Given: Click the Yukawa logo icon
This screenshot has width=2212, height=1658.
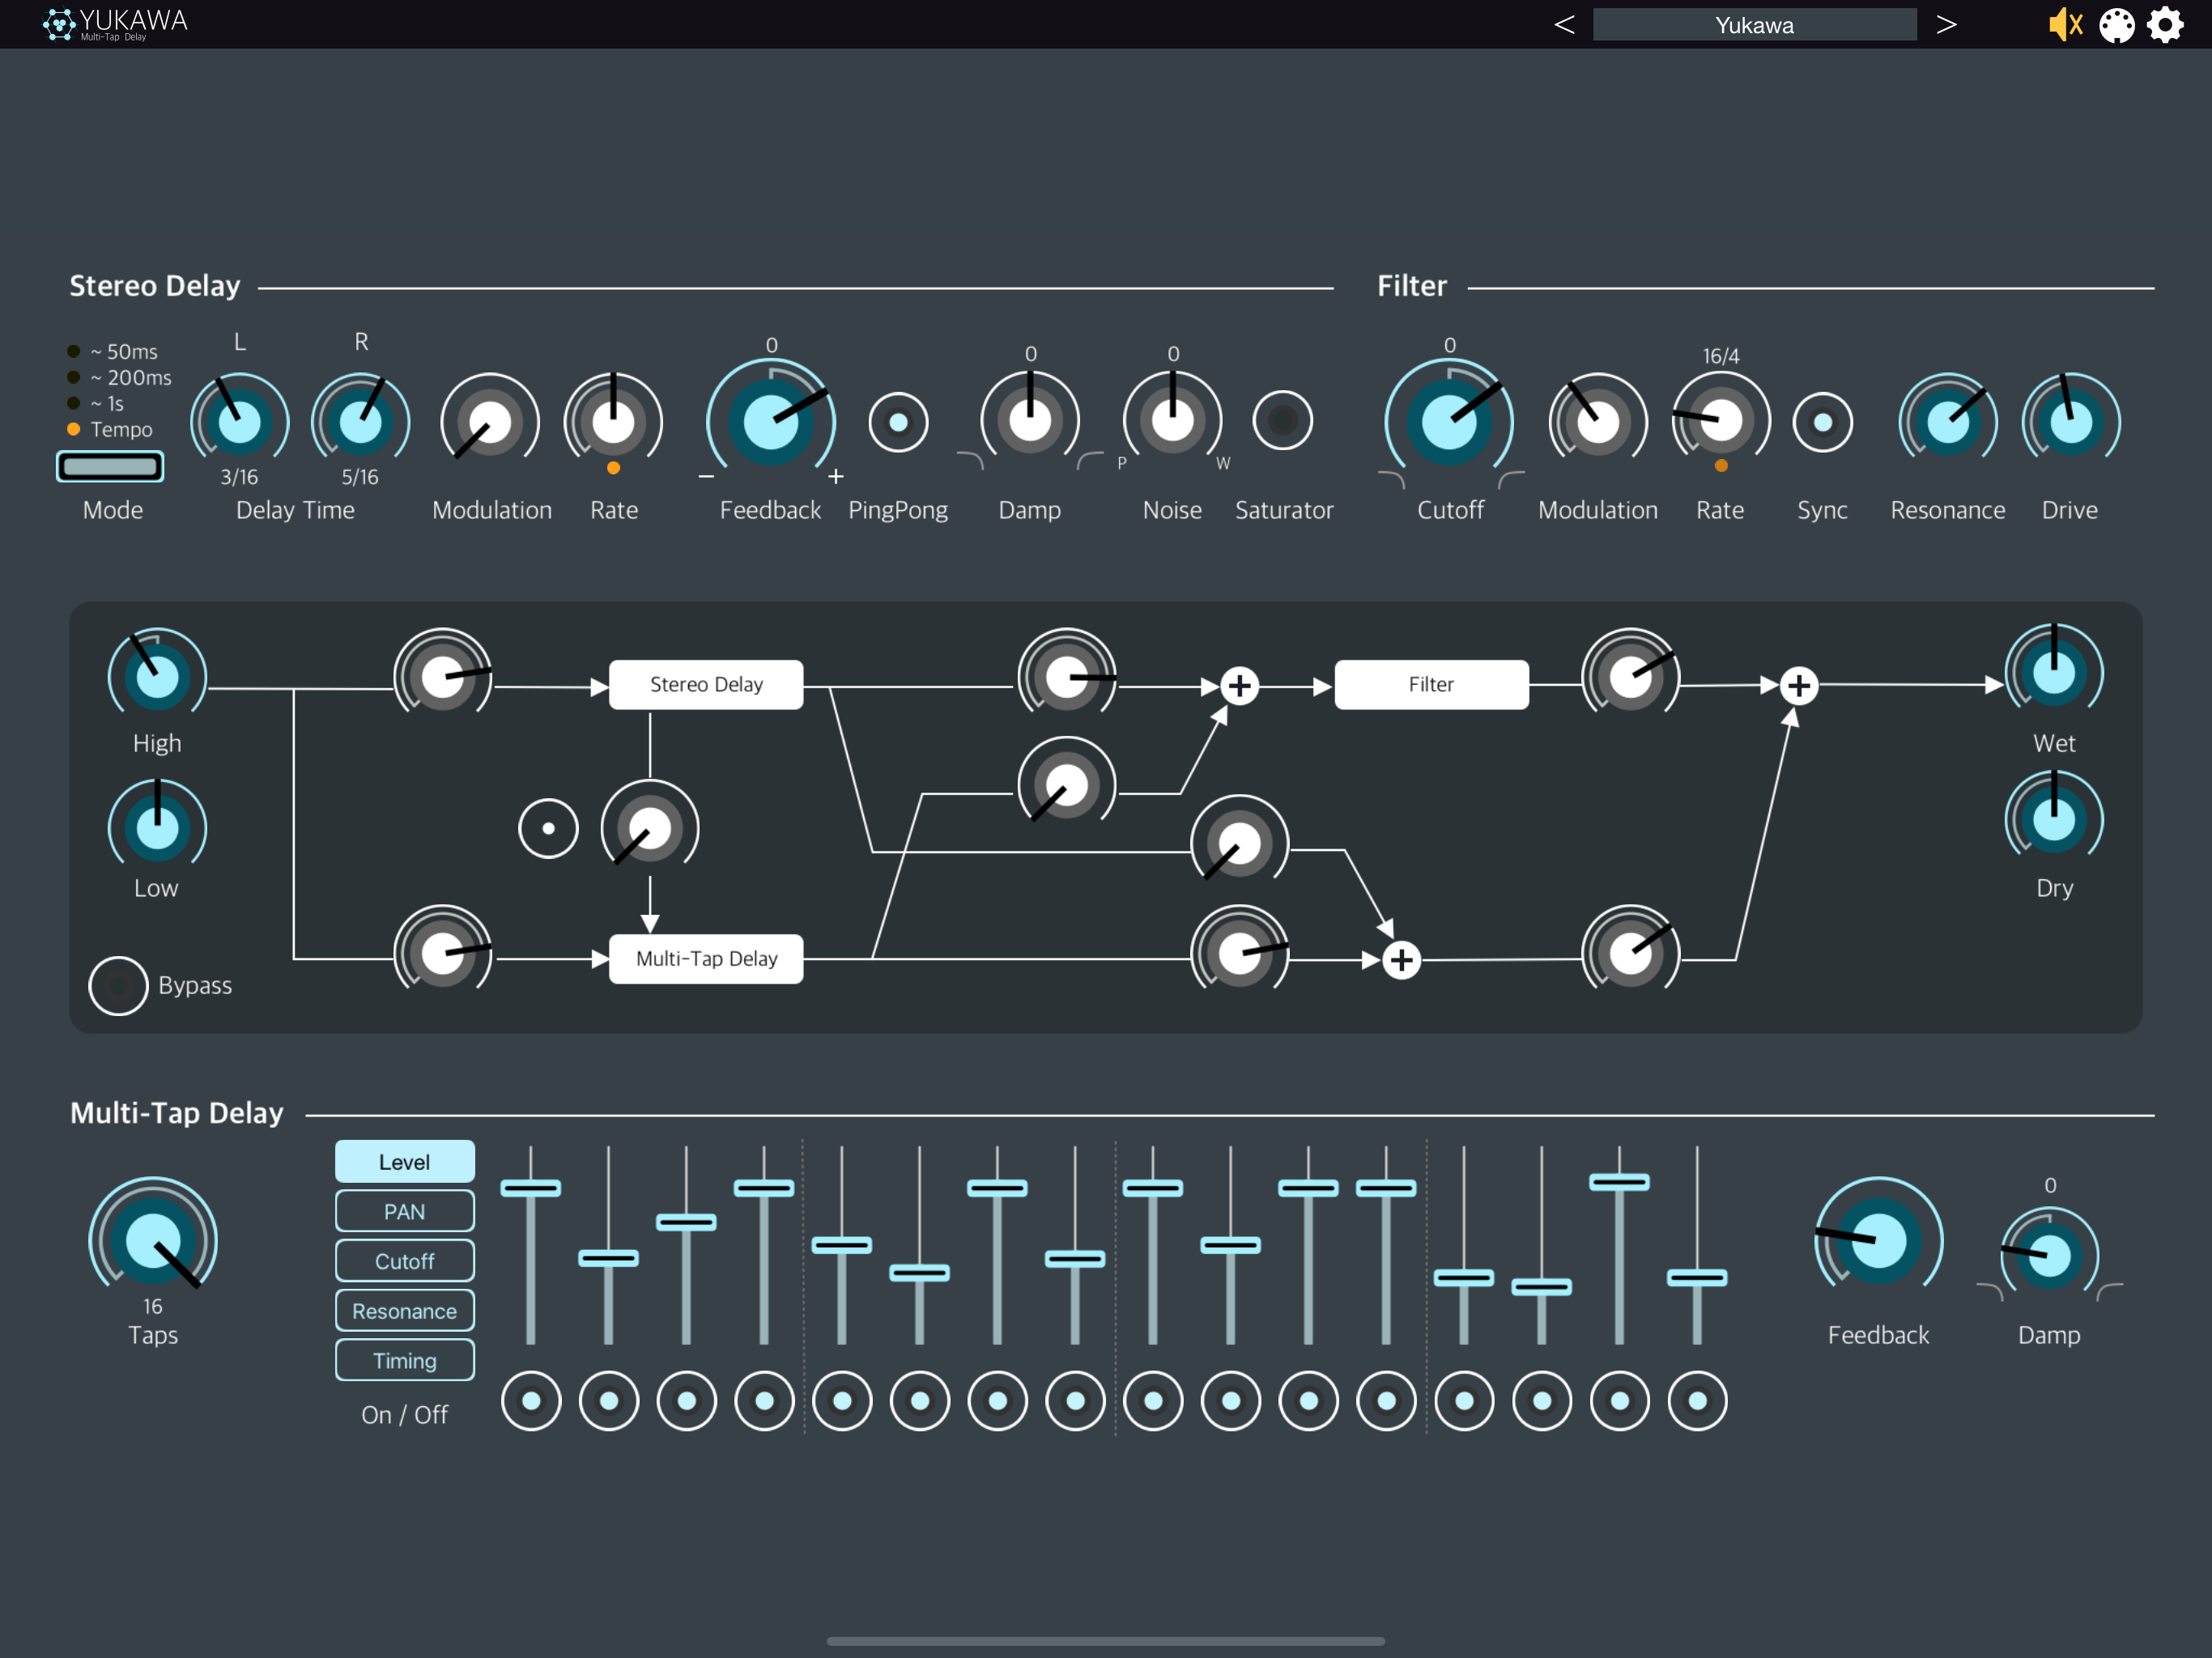Looking at the screenshot, I should pyautogui.click(x=59, y=24).
